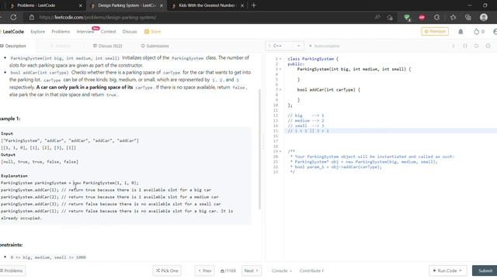Open the editor settings gear icon

click(x=488, y=46)
